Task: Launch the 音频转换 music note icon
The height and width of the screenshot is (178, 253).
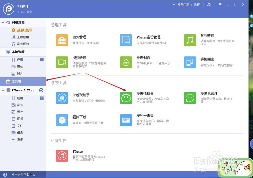Action: point(190,40)
